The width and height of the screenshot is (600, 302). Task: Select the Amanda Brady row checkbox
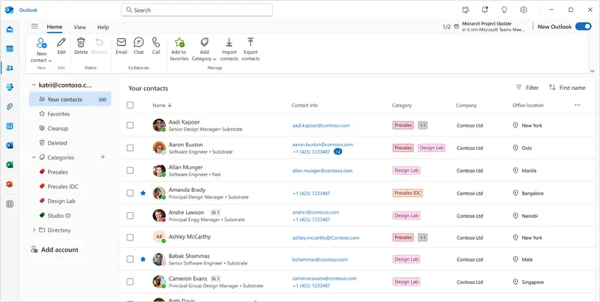click(x=130, y=193)
